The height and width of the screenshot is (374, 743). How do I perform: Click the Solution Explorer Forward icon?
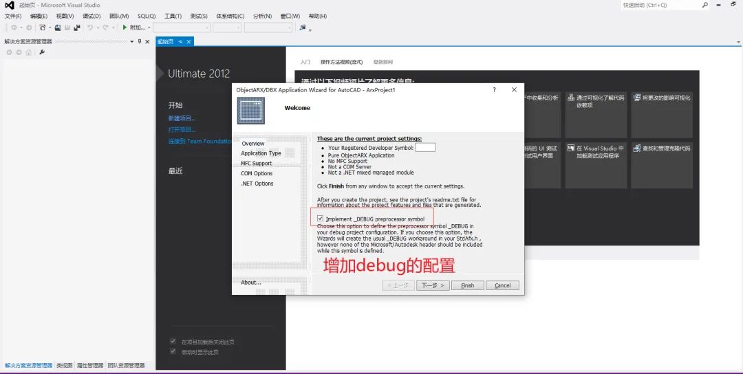click(19, 52)
